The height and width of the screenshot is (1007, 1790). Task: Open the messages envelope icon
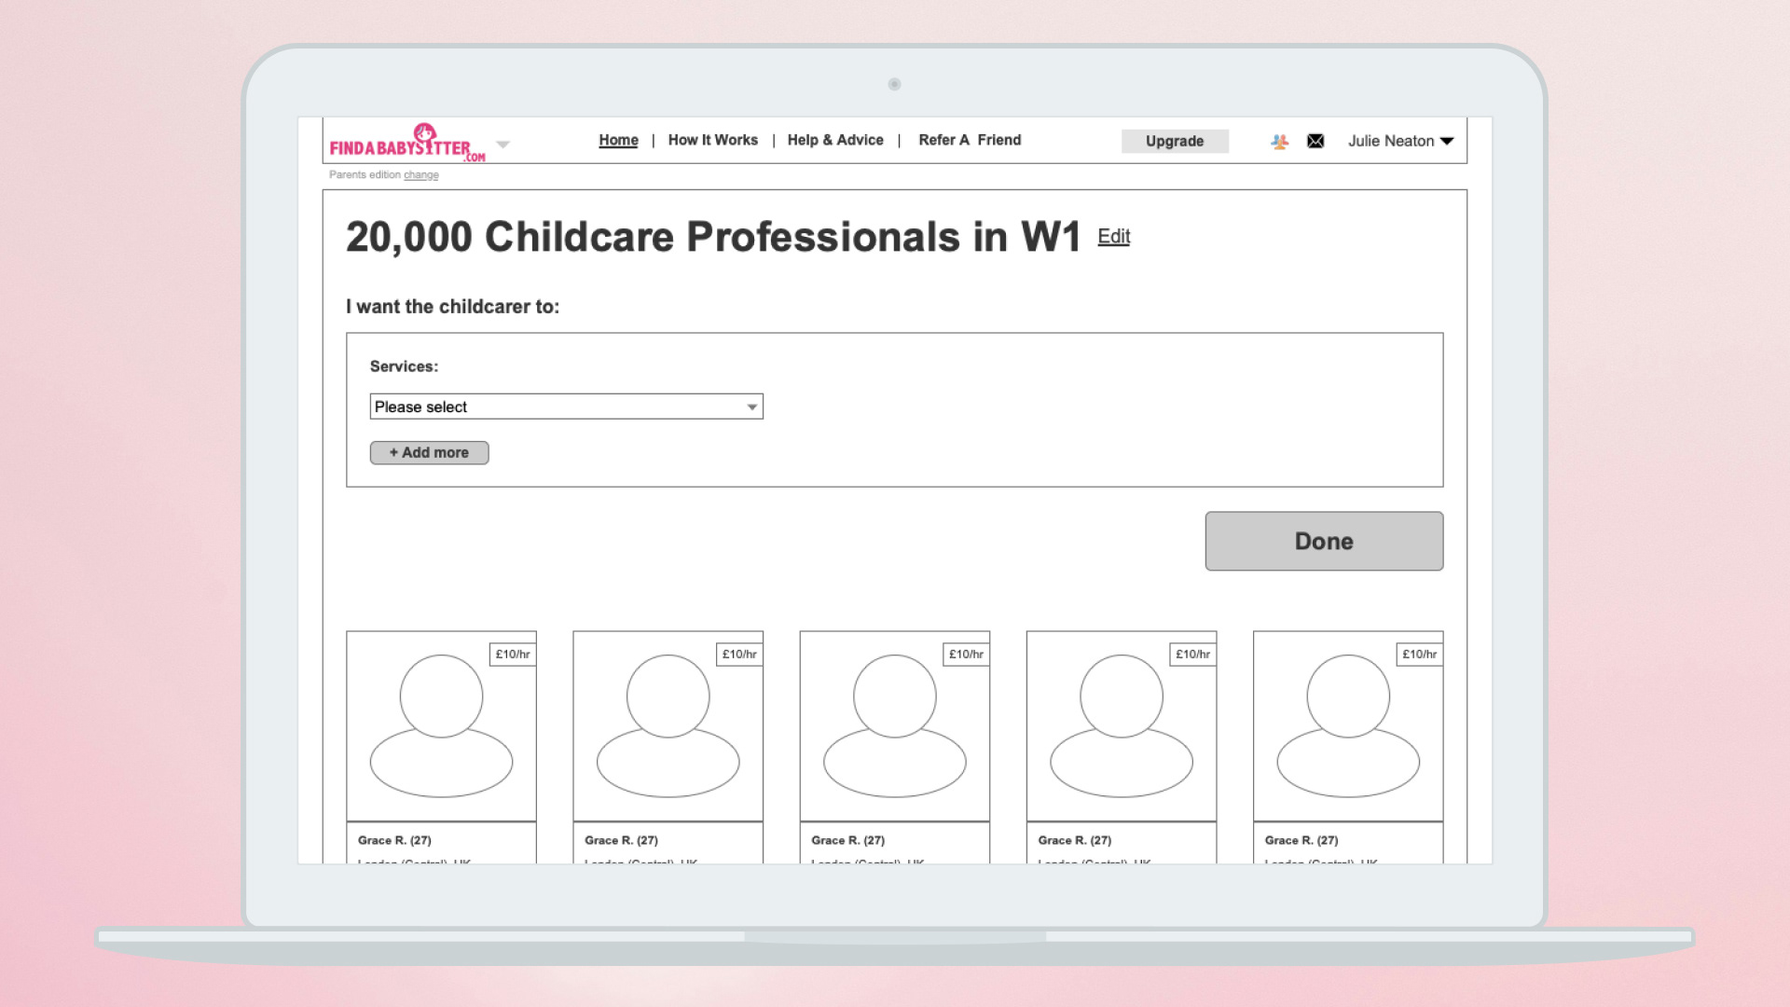(1315, 142)
